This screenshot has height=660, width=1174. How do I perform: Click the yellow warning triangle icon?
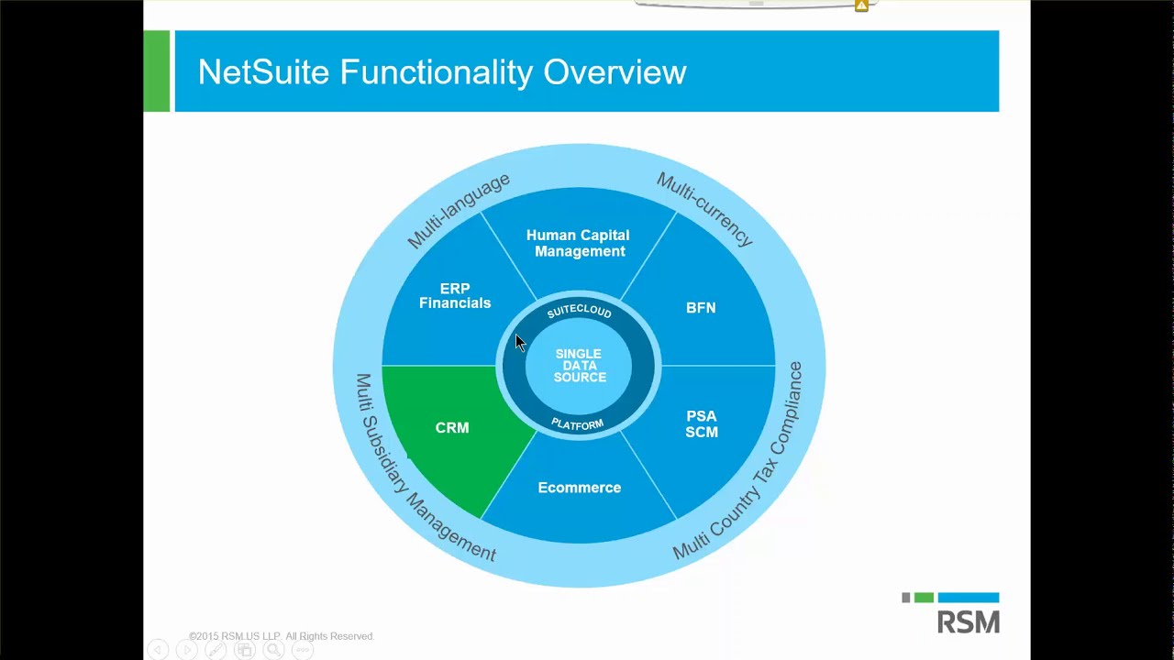pyautogui.click(x=861, y=5)
